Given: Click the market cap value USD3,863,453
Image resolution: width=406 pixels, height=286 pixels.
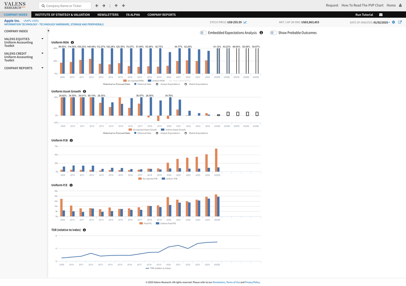Looking at the screenshot, I should [x=310, y=22].
